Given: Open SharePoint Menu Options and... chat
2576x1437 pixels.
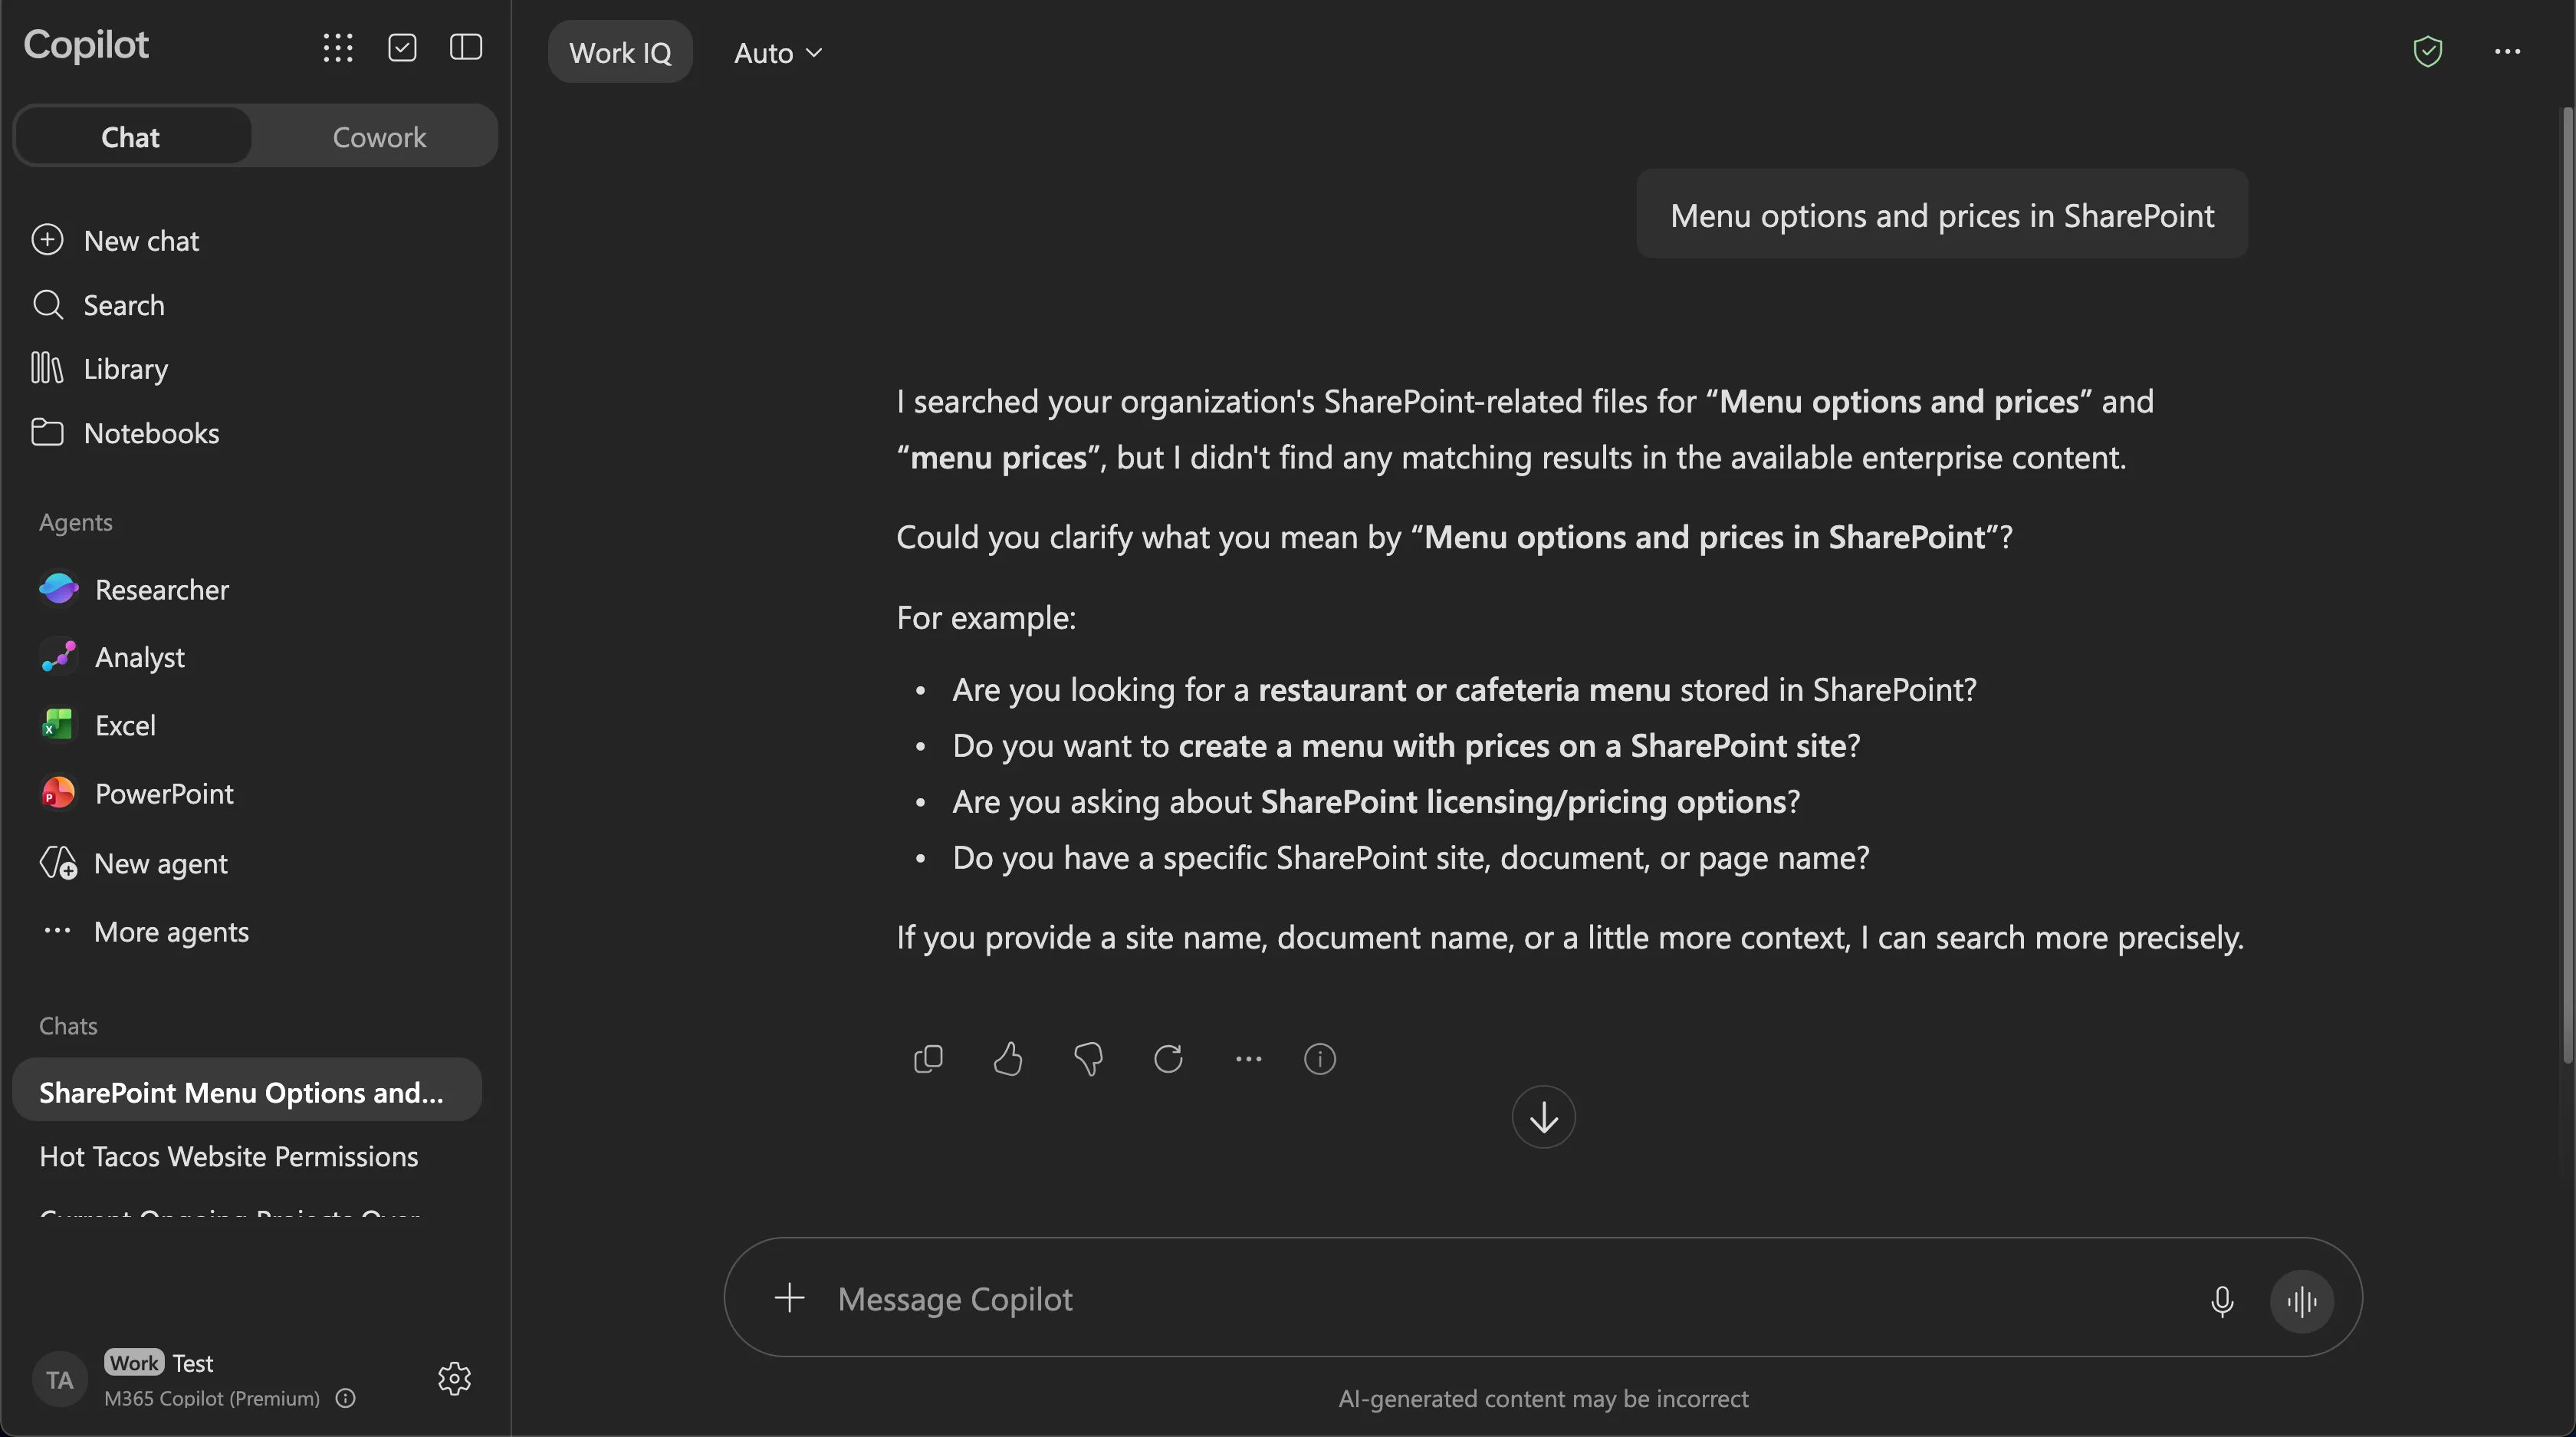Looking at the screenshot, I should coord(247,1091).
